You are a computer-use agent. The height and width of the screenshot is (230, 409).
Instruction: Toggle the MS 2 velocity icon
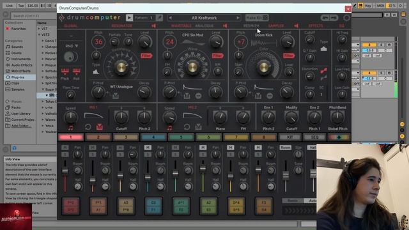[x=198, y=127]
